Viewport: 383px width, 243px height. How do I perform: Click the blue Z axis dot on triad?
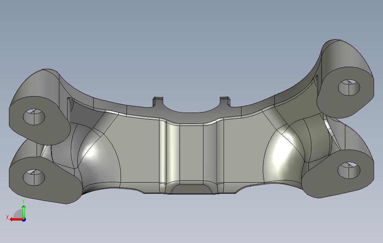coord(24,220)
